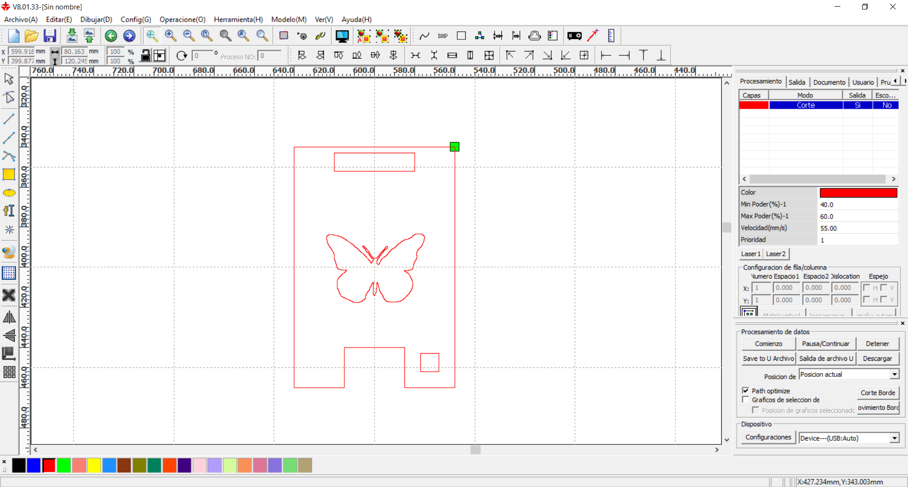Click the Corte Borde button
This screenshot has width=908, height=487.
click(878, 392)
